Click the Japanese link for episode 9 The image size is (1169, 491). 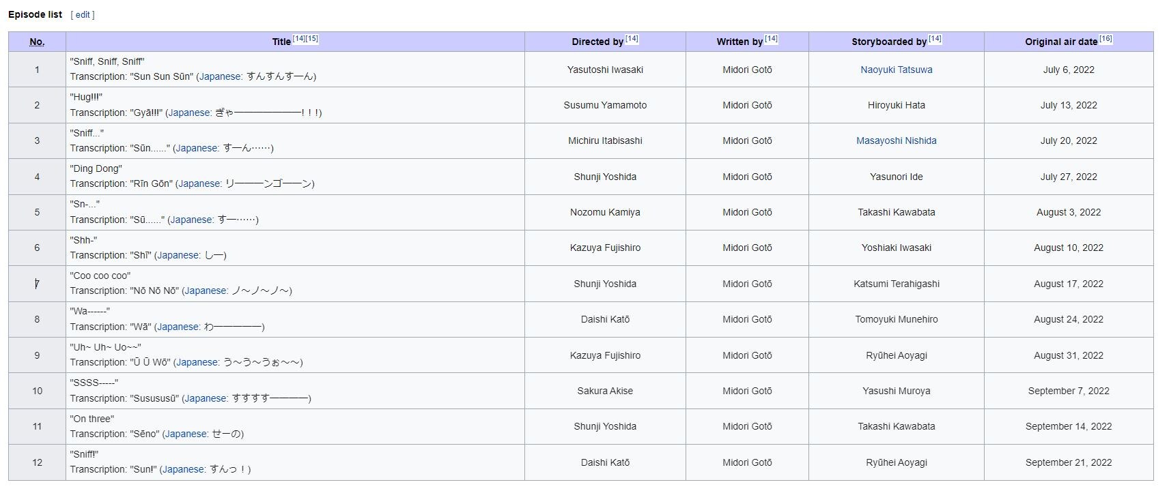tap(197, 362)
